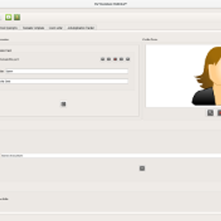
Task: Focus the upper of the two stacked text fields
Action: tap(67, 71)
